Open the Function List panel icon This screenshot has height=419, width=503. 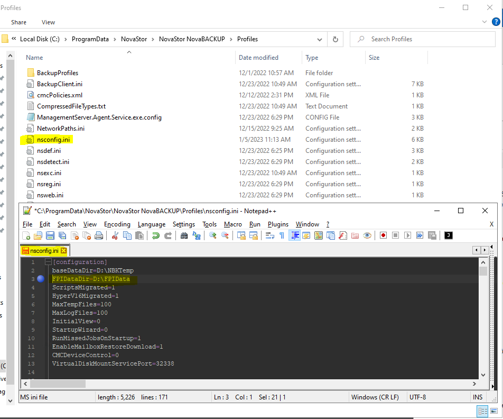343,235
